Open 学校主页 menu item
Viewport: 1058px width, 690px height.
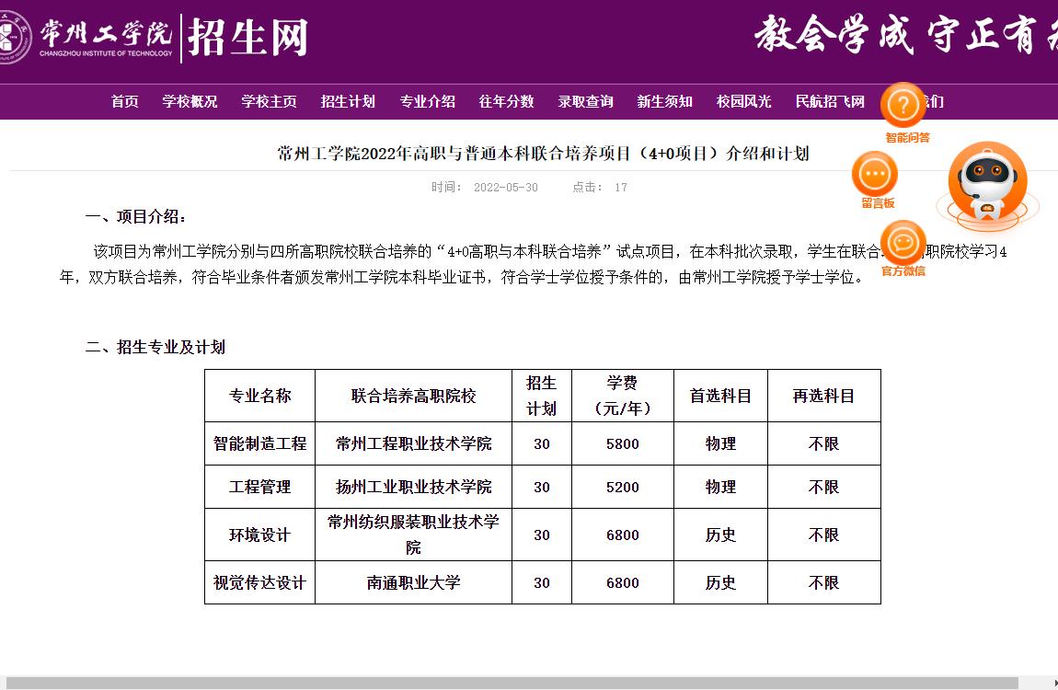[270, 102]
